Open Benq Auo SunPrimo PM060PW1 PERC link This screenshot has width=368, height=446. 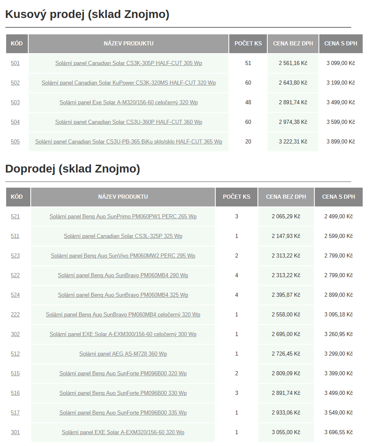pyautogui.click(x=123, y=217)
